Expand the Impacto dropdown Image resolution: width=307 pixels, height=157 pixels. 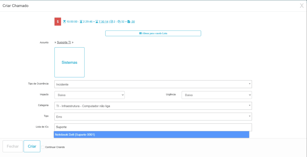click(89, 95)
